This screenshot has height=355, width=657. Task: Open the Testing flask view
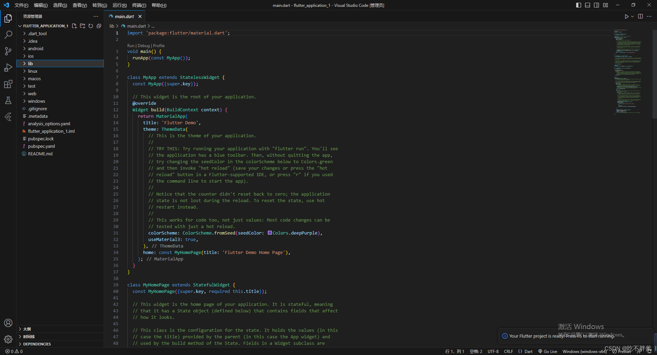[8, 100]
